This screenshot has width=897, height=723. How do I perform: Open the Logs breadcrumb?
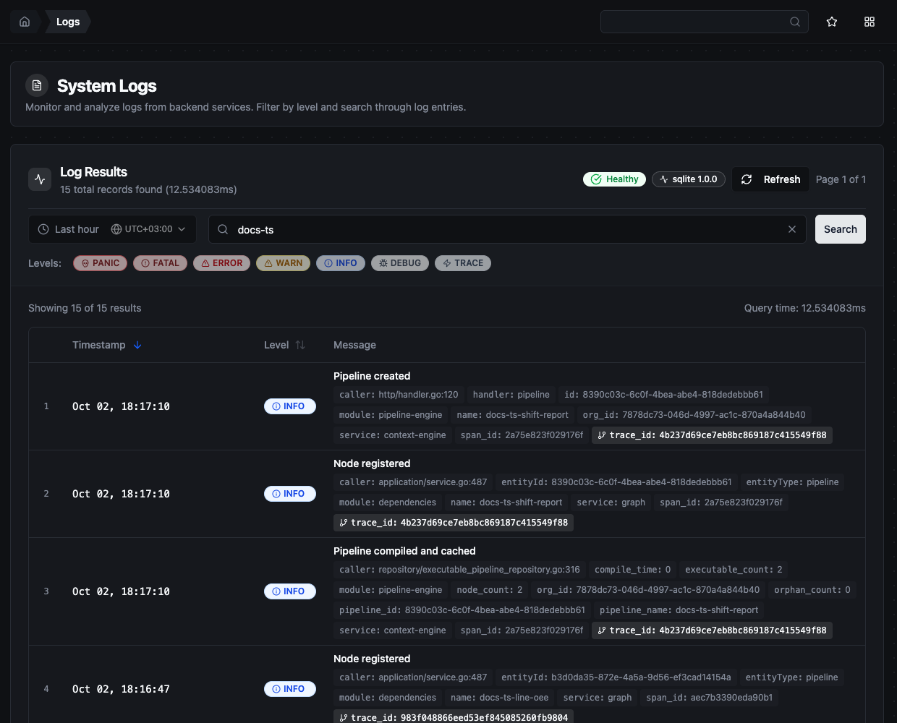point(68,22)
